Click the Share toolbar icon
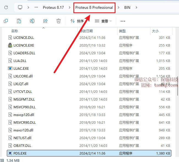The width and height of the screenshot is (179, 162). pyautogui.click(x=45, y=21)
